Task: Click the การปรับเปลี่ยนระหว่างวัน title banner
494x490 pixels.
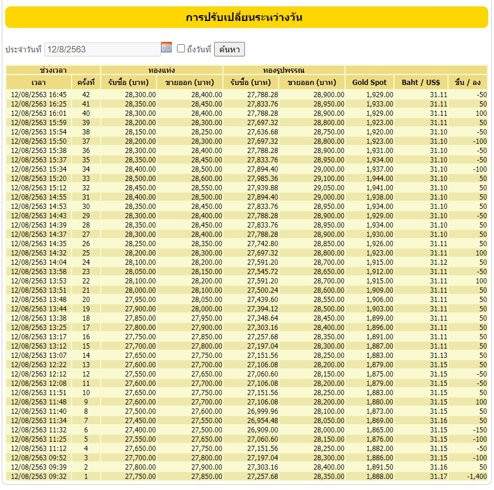Action: coord(247,17)
